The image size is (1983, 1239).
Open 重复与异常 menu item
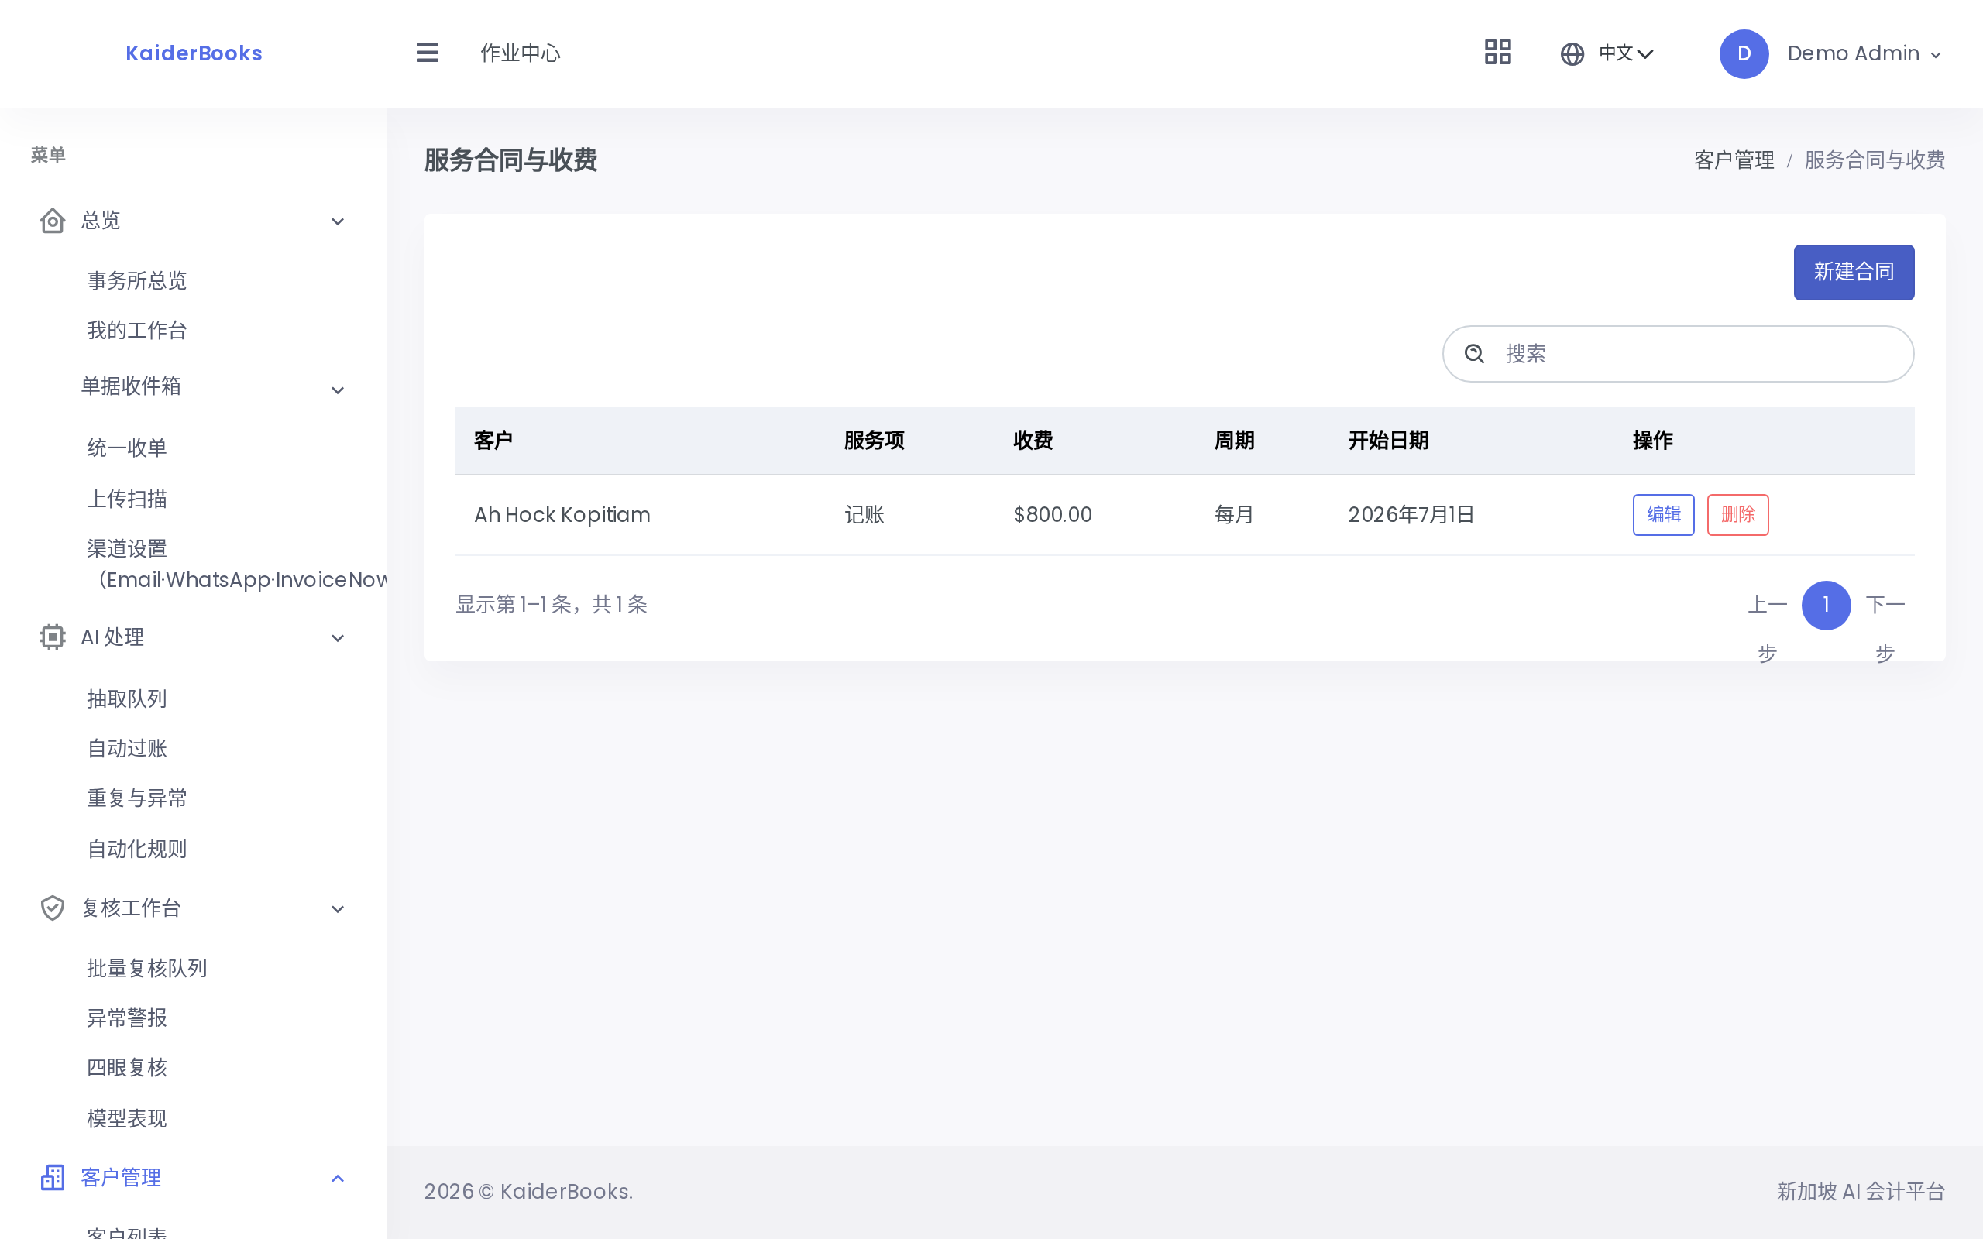coord(137,798)
